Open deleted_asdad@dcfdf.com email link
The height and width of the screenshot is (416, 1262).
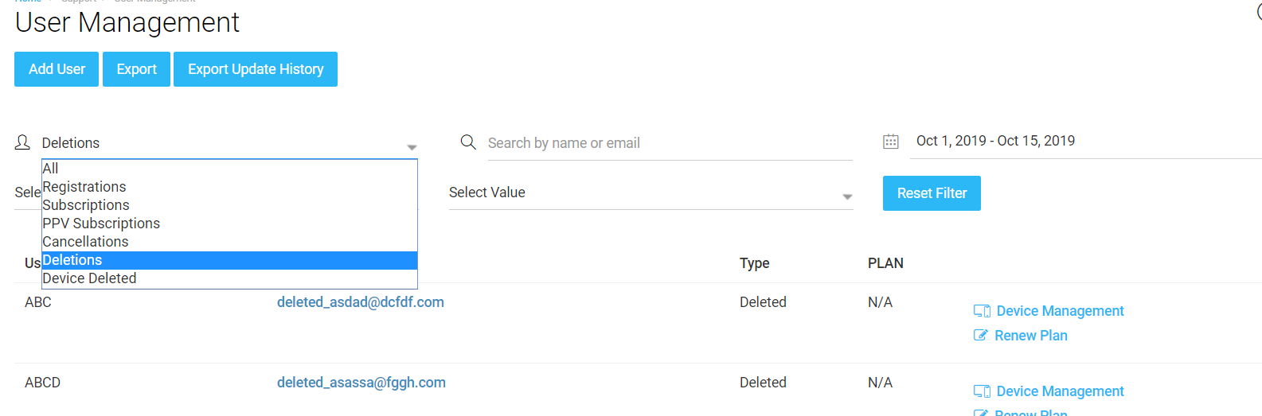click(361, 302)
